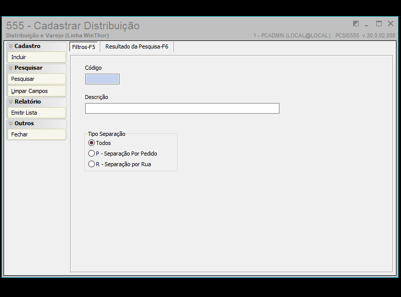Screen dimensions: 401x297
Task: Maximize the Cadastrar Distribuição window
Action: [x=379, y=24]
